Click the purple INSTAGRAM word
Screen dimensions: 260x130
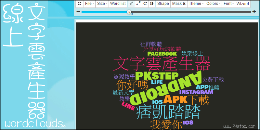click(x=196, y=92)
